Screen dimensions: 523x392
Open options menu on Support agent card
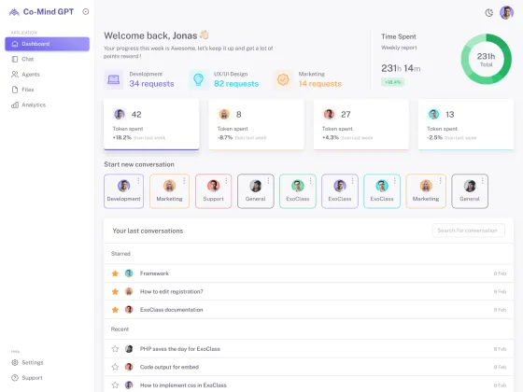click(x=226, y=181)
